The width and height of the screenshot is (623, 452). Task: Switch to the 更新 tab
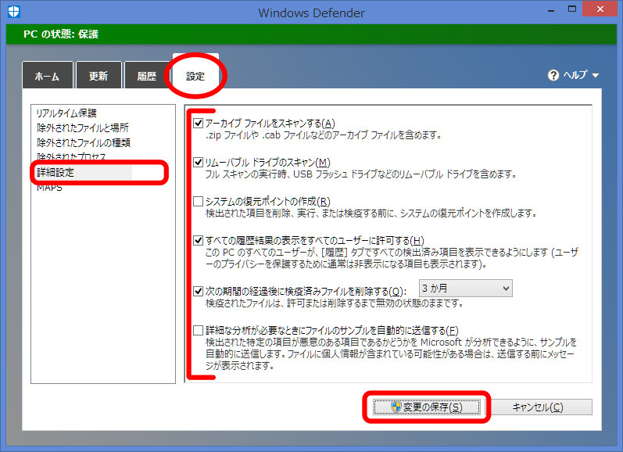coord(98,75)
